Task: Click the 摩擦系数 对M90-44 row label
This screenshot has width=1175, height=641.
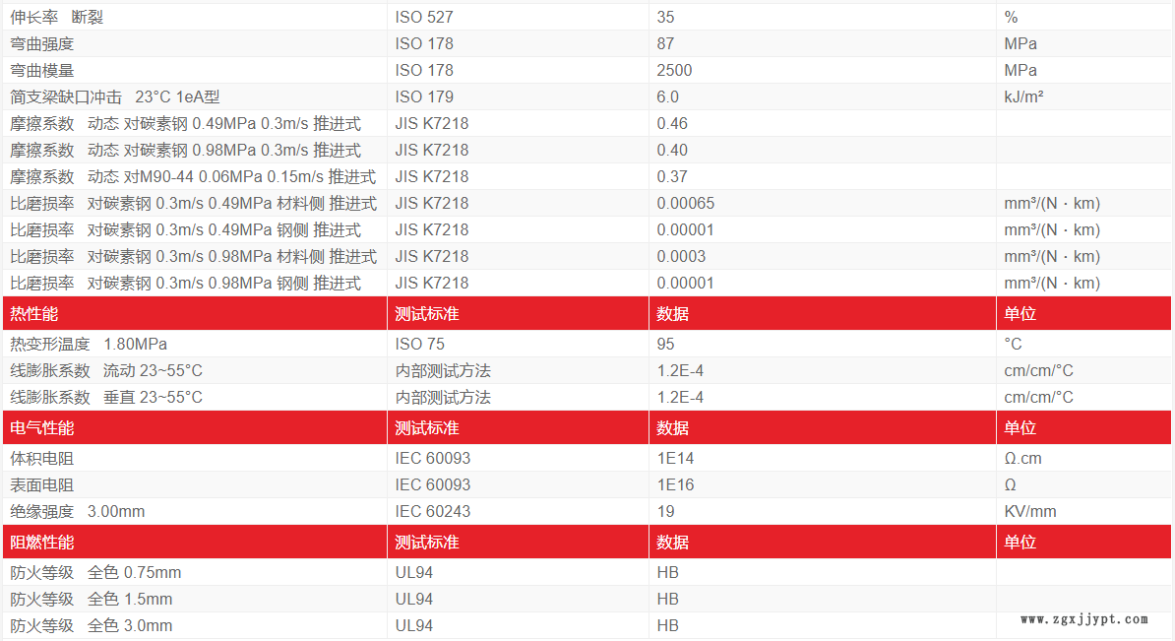Action: click(x=193, y=176)
